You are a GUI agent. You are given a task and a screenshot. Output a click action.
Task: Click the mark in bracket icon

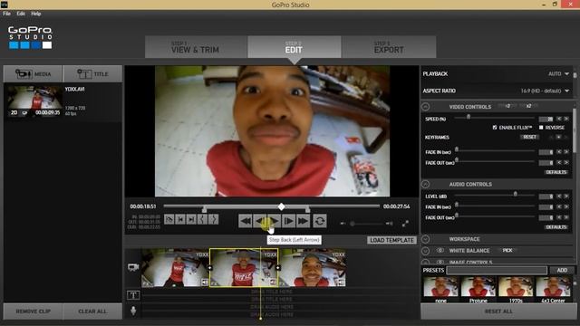pyautogui.click(x=202, y=219)
